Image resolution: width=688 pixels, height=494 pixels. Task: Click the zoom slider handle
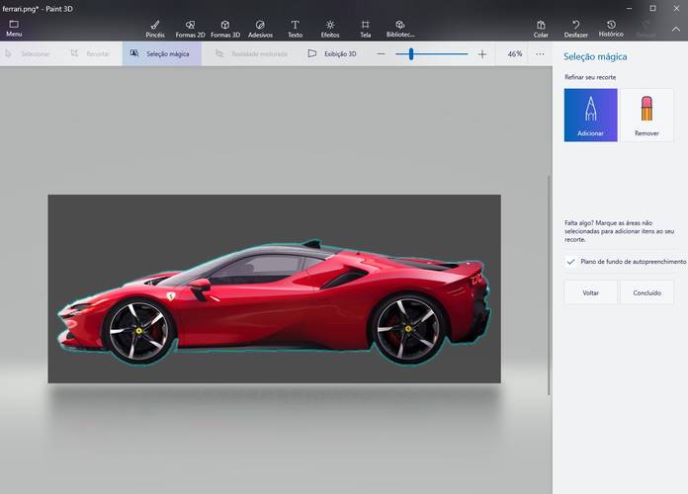tap(411, 54)
